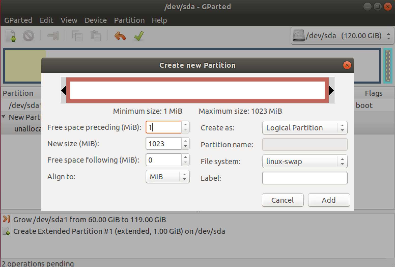Click the Copy partition toolbar icon
The image size is (395, 267).
click(x=77, y=36)
